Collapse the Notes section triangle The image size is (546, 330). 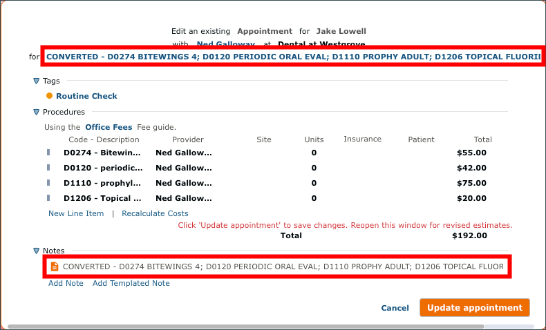pos(36,251)
